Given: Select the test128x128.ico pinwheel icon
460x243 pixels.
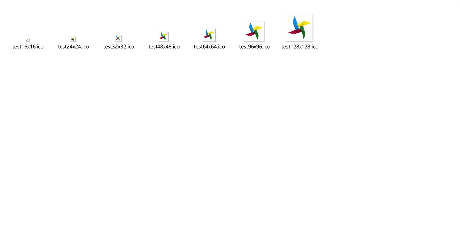Looking at the screenshot, I should [x=299, y=28].
